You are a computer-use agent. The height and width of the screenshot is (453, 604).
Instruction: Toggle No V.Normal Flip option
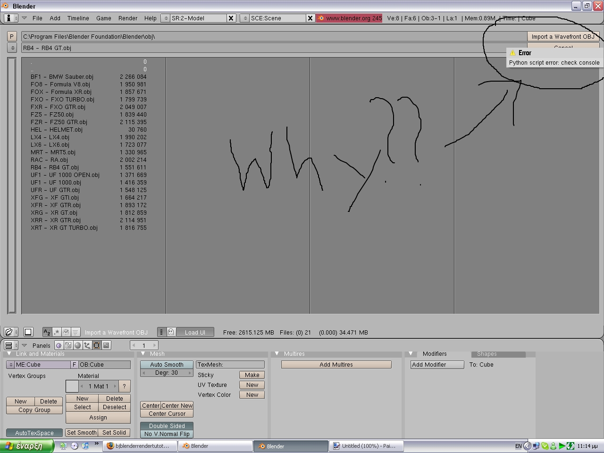pyautogui.click(x=167, y=434)
